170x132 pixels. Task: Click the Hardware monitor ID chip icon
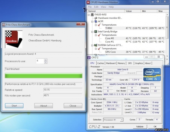96,18
